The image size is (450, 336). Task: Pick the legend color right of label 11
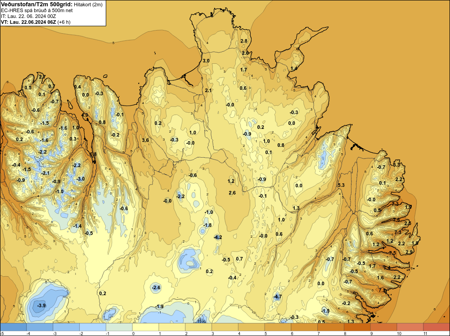(x=436, y=327)
